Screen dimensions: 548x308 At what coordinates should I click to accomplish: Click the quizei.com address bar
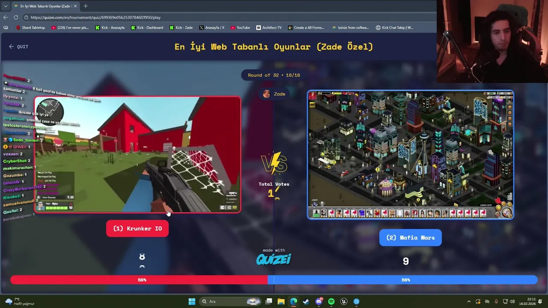[227, 17]
